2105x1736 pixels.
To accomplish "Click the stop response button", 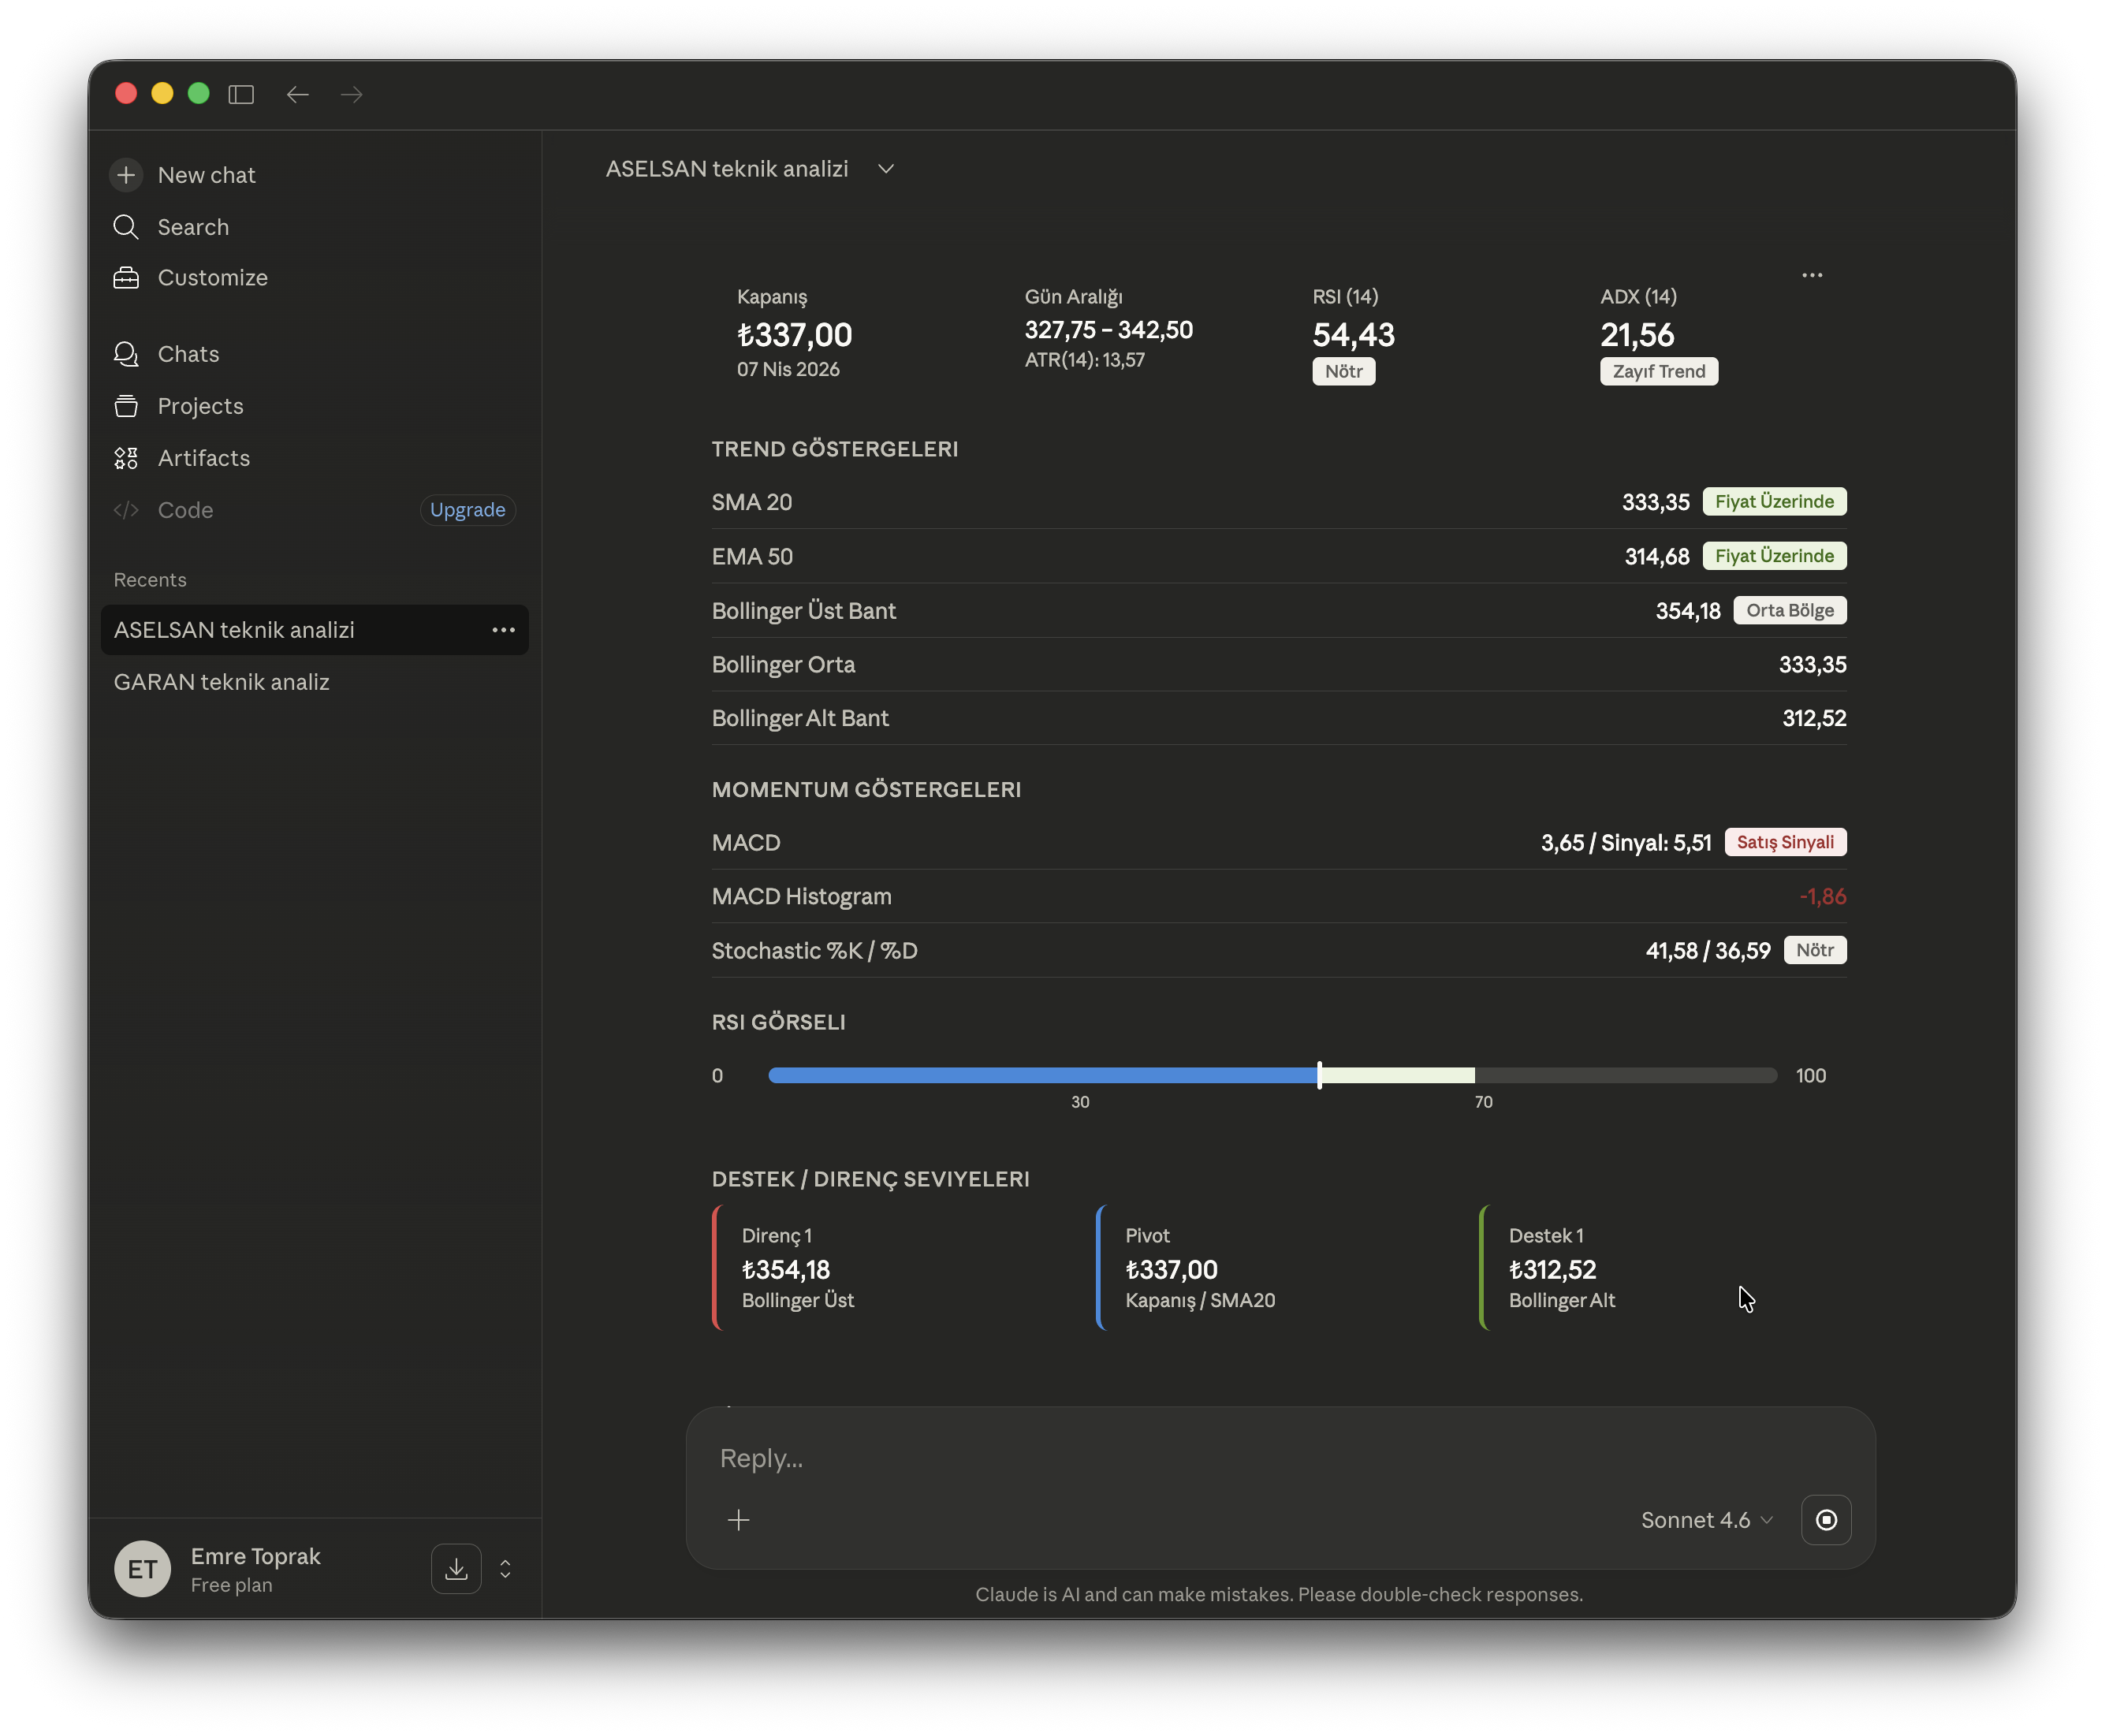I will 1826,1520.
